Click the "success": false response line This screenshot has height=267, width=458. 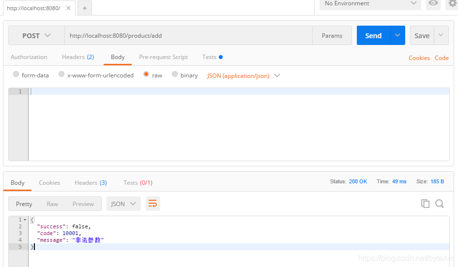(x=64, y=226)
